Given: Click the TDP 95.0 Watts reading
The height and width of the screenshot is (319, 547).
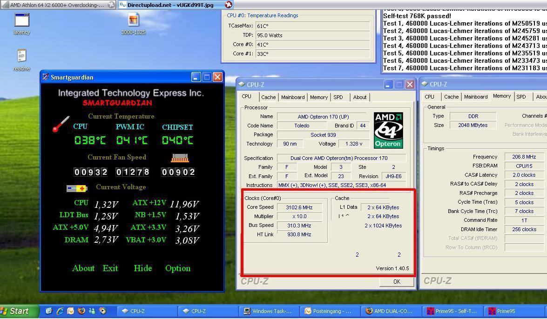Looking at the screenshot, I should click(x=312, y=35).
